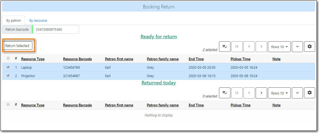The image size is (319, 133).
Task: Toggle header checkbox in Ready for return grid
Action: [x=8, y=58]
